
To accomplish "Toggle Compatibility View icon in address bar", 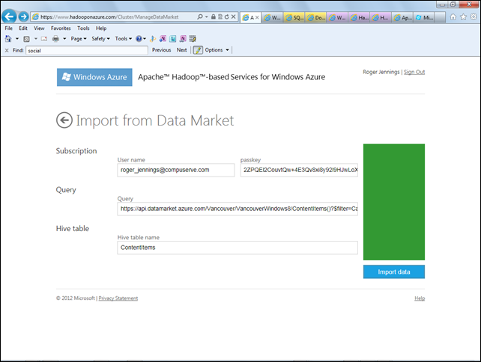I will [220, 17].
